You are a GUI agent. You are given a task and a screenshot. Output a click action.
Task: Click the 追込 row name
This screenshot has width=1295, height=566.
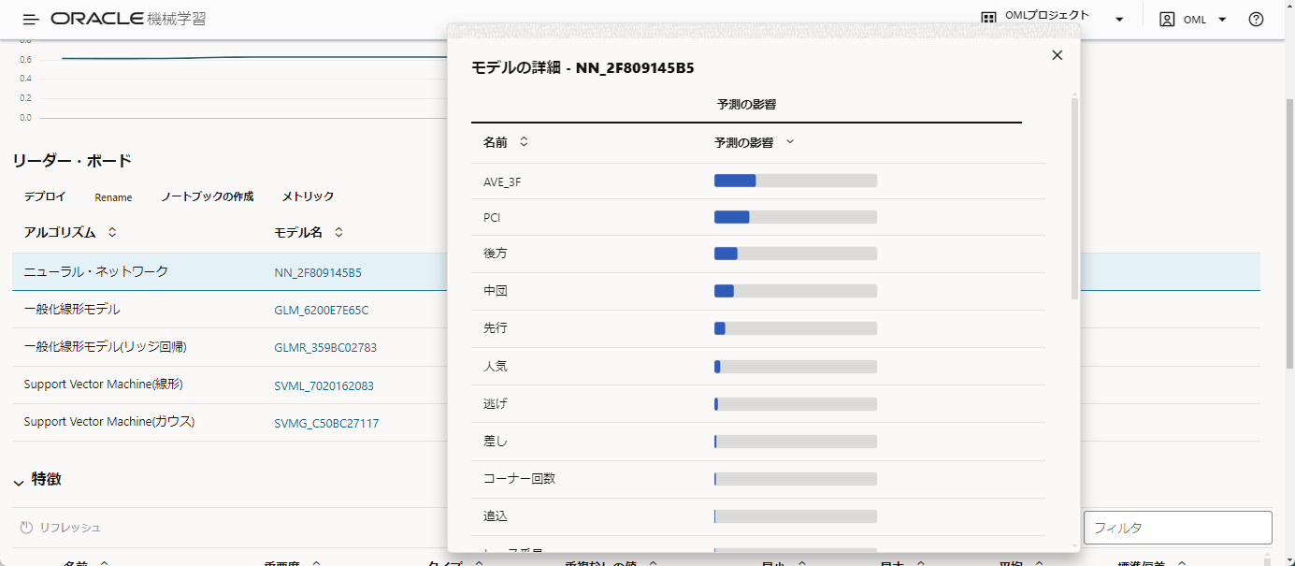point(496,515)
